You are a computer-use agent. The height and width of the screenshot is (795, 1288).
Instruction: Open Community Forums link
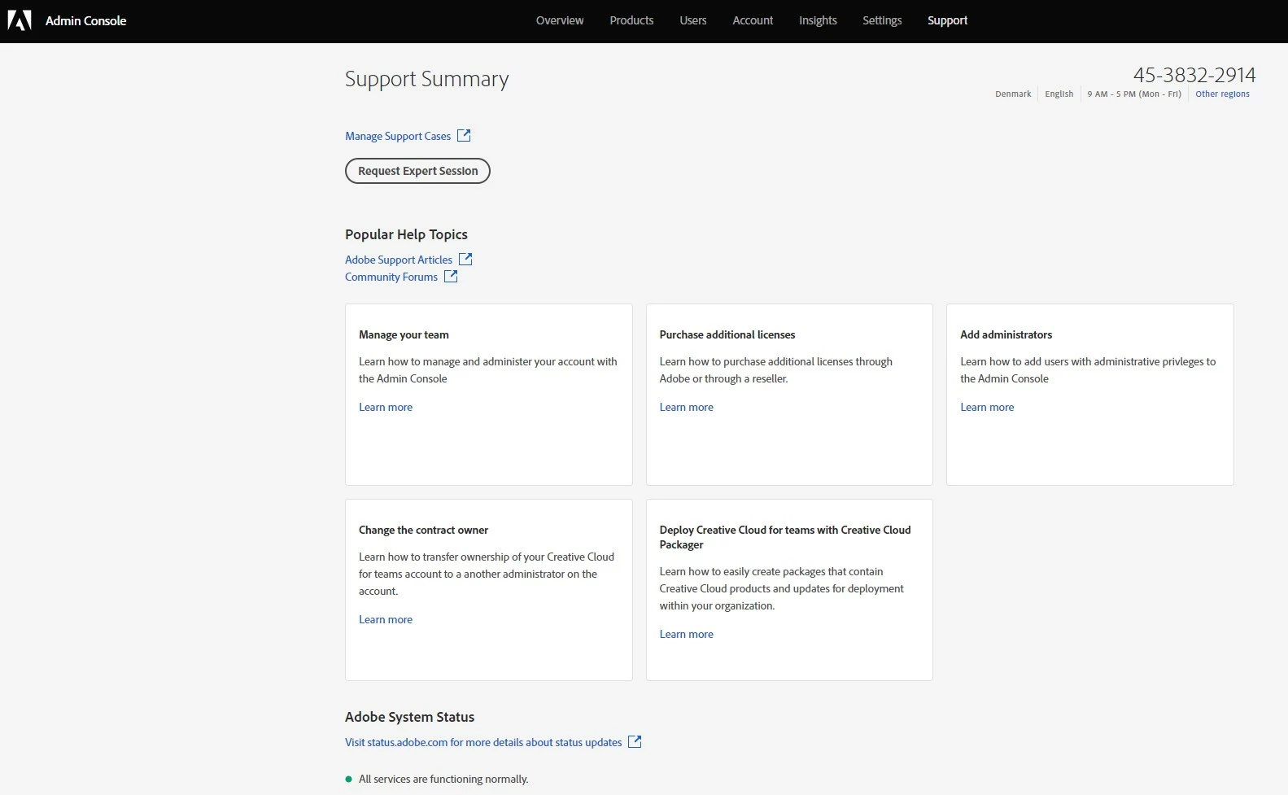pyautogui.click(x=391, y=277)
